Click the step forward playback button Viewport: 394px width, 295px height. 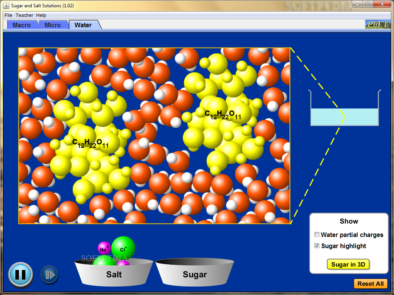tap(50, 275)
